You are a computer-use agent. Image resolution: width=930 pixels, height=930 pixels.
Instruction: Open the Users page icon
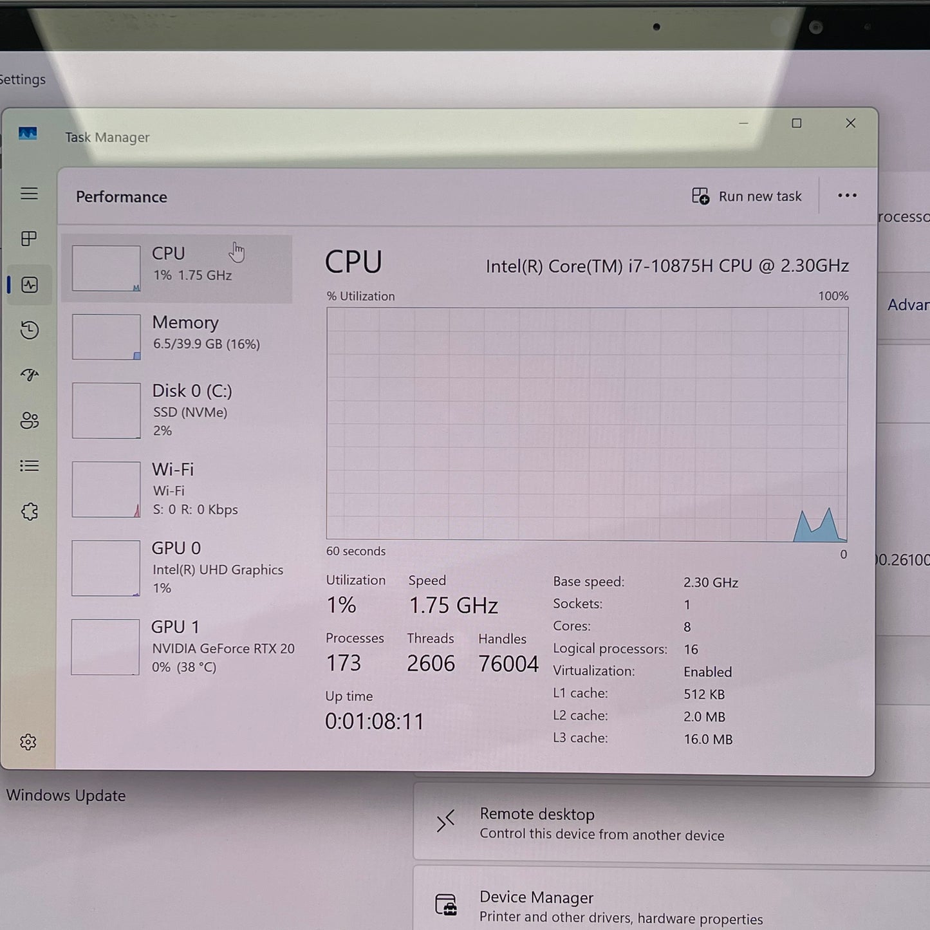click(30, 420)
